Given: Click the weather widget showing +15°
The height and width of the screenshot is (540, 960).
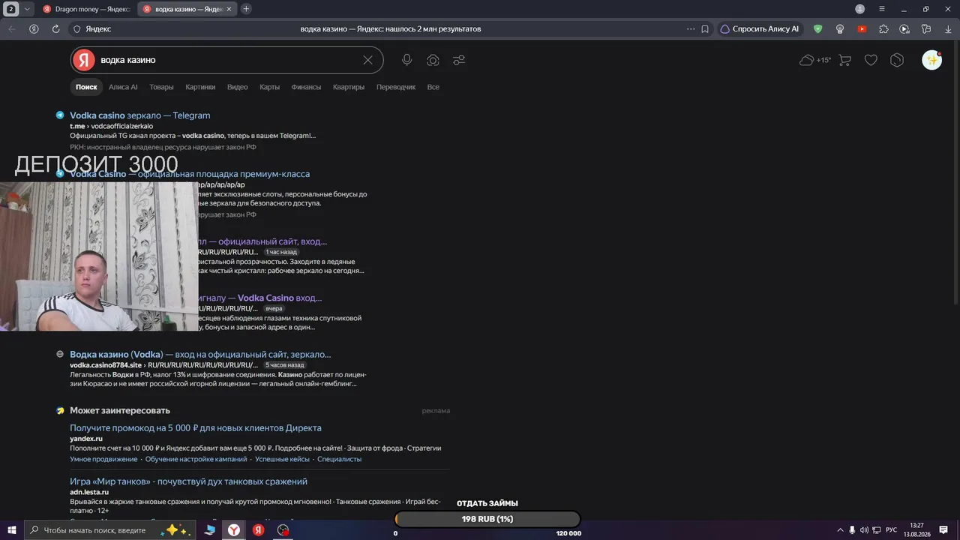Looking at the screenshot, I should pyautogui.click(x=815, y=60).
